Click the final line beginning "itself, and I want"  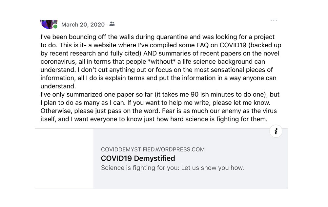tap(154, 119)
